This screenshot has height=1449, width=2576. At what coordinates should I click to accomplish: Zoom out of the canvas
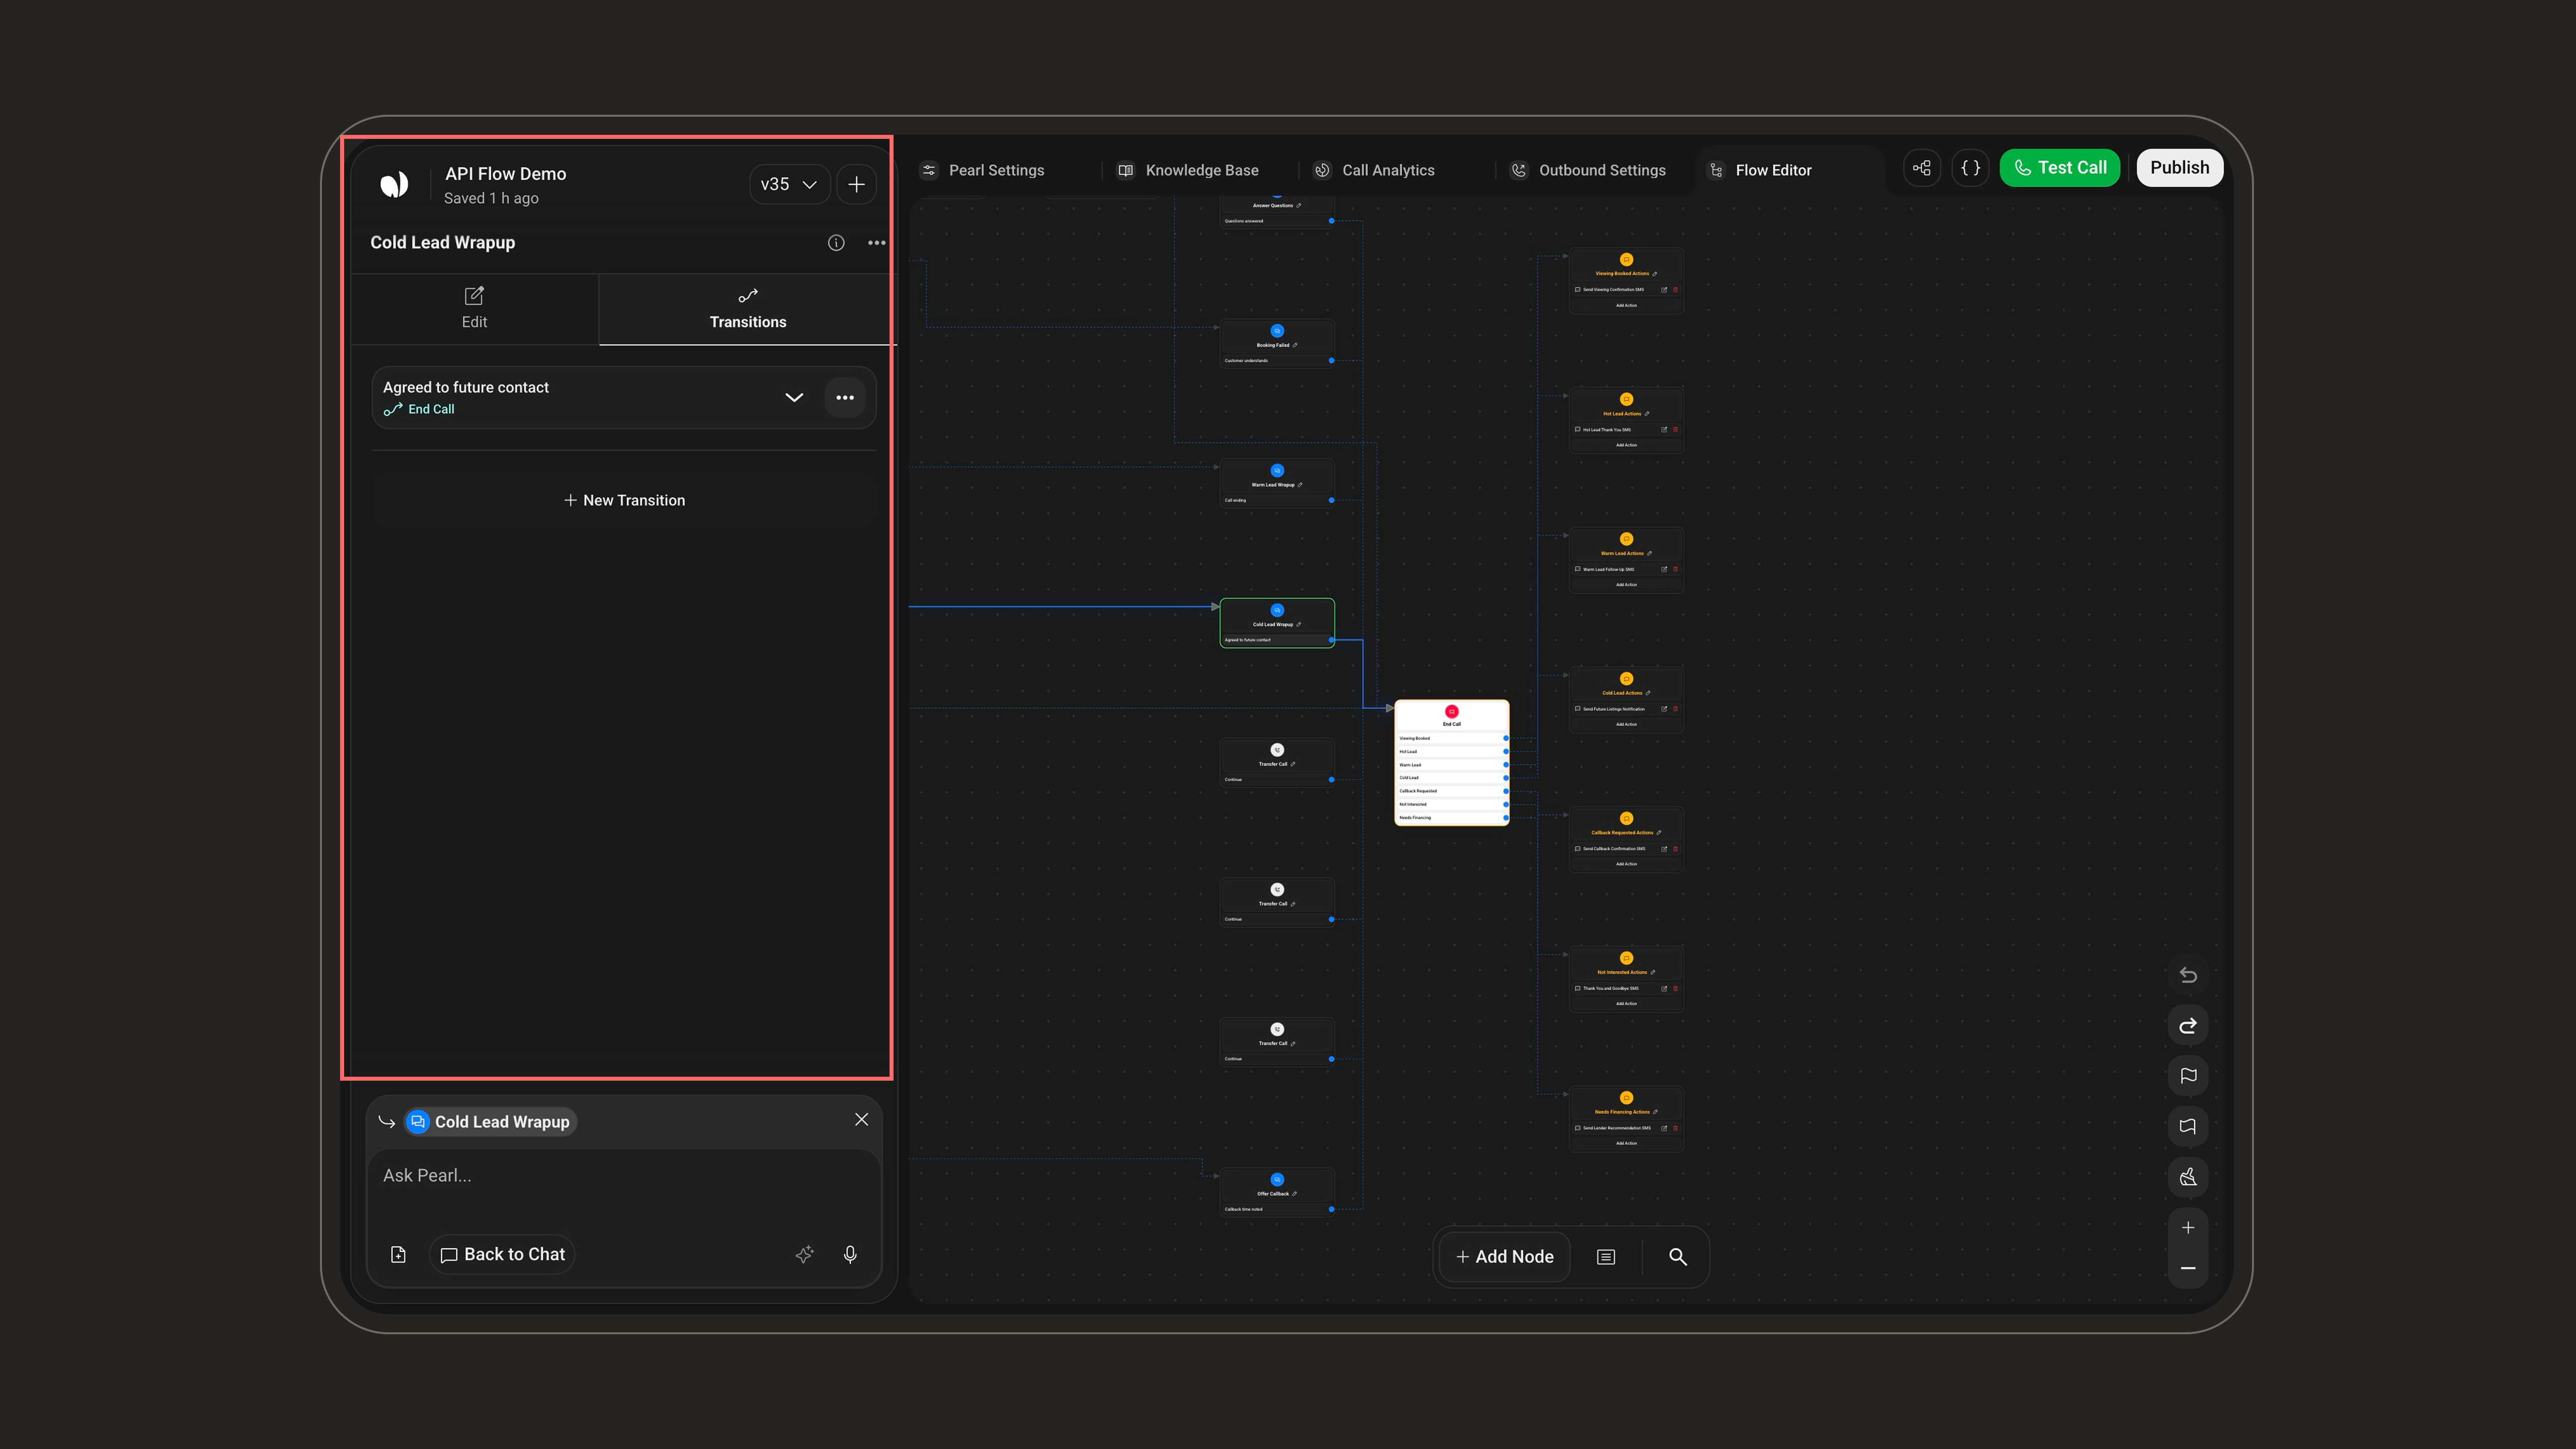(2188, 1268)
